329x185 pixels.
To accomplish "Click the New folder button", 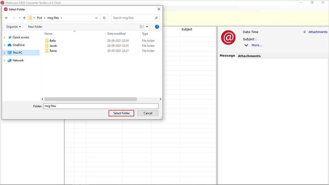I will (35, 27).
